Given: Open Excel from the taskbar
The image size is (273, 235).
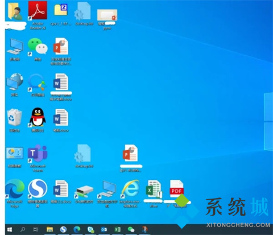Looking at the screenshot, I should [118, 229].
